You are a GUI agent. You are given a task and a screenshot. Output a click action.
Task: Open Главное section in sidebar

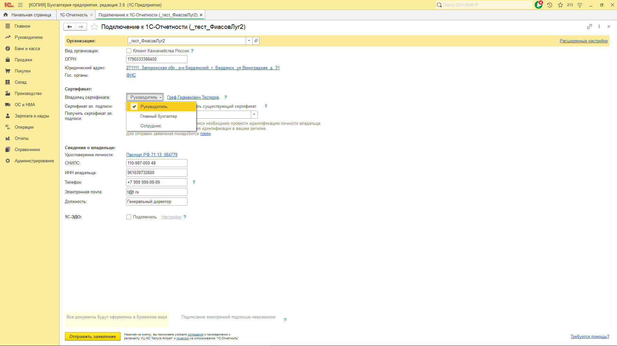pyautogui.click(x=30, y=26)
